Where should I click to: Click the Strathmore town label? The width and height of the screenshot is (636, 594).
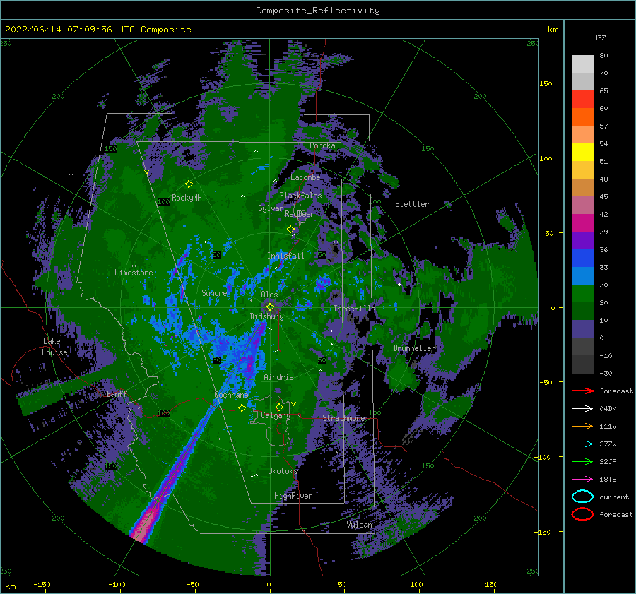point(343,417)
